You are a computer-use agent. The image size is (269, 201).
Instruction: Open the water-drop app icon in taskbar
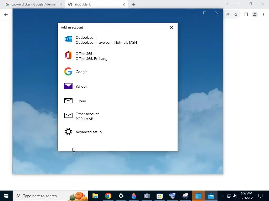(x=134, y=196)
